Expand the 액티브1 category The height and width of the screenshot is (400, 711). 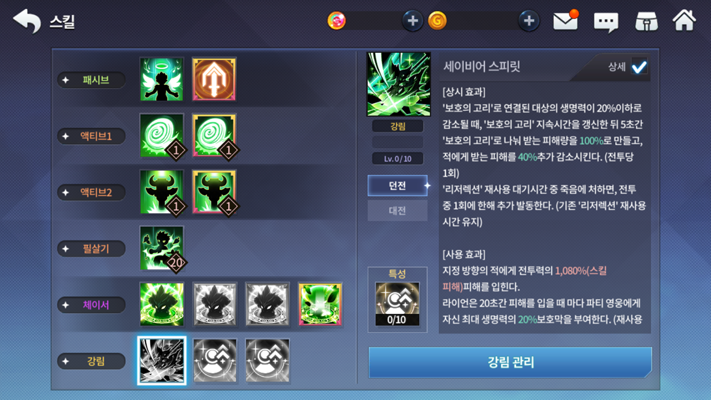[91, 136]
